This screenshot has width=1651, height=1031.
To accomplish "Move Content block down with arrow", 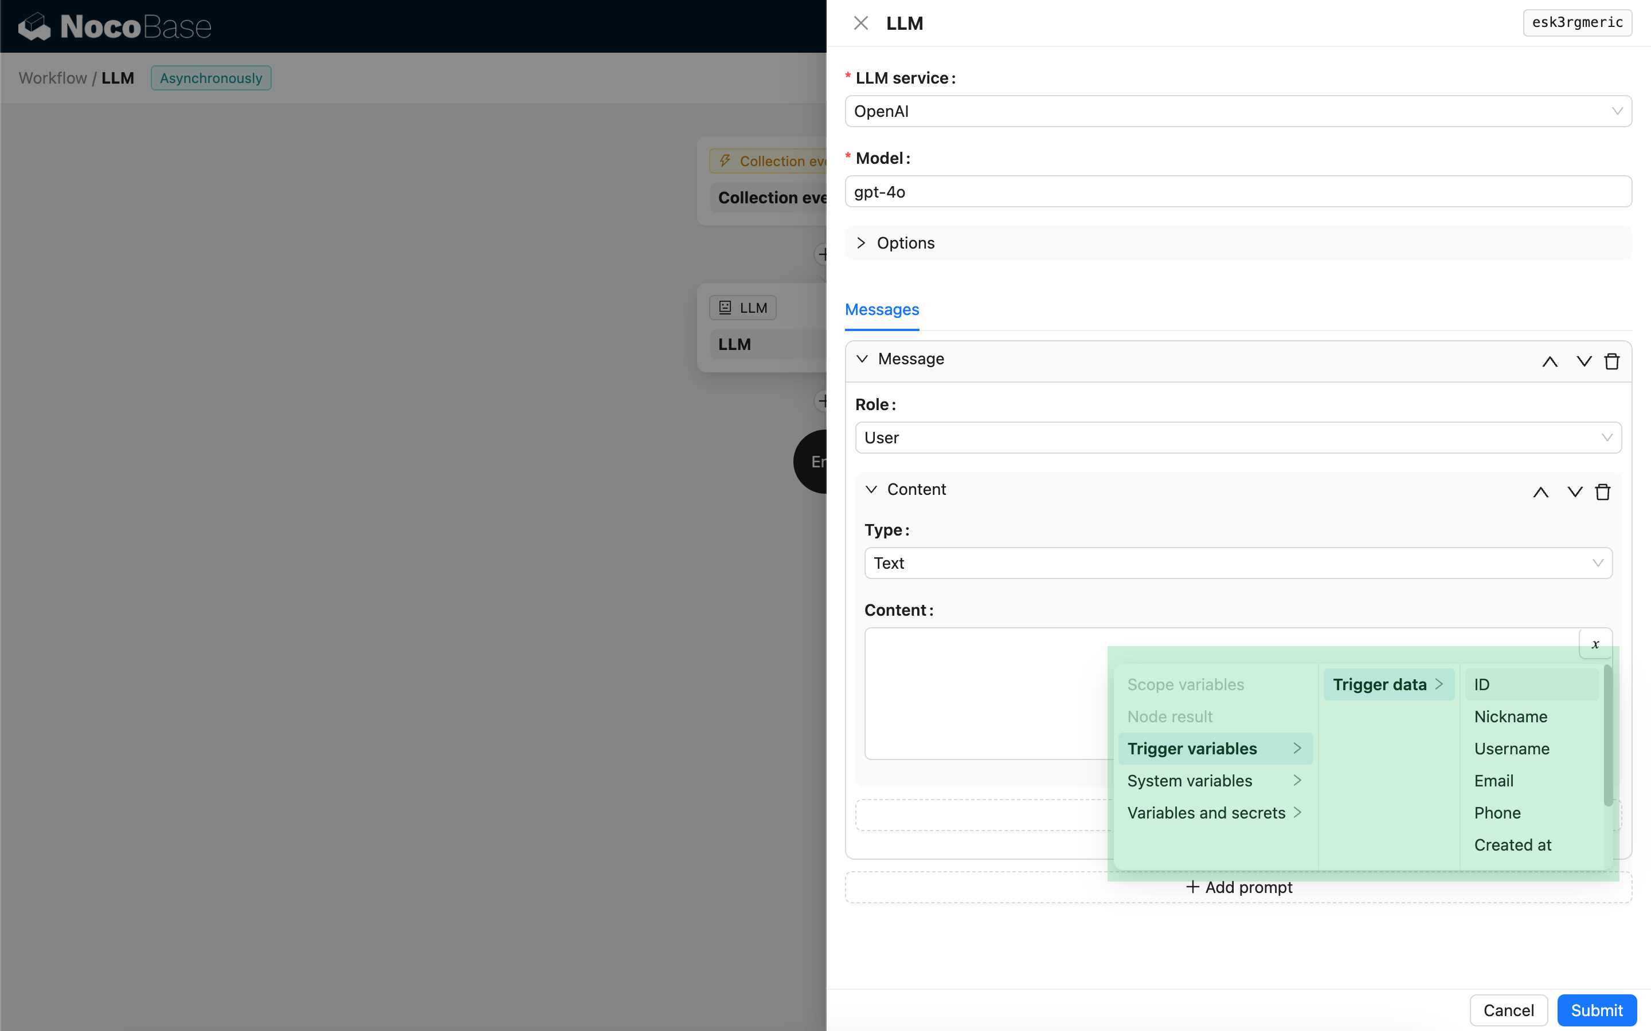I will tap(1575, 491).
